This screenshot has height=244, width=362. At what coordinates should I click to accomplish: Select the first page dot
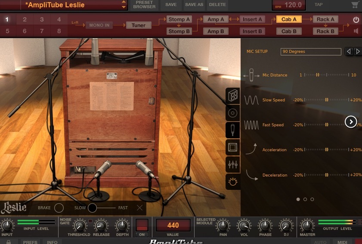click(298, 199)
